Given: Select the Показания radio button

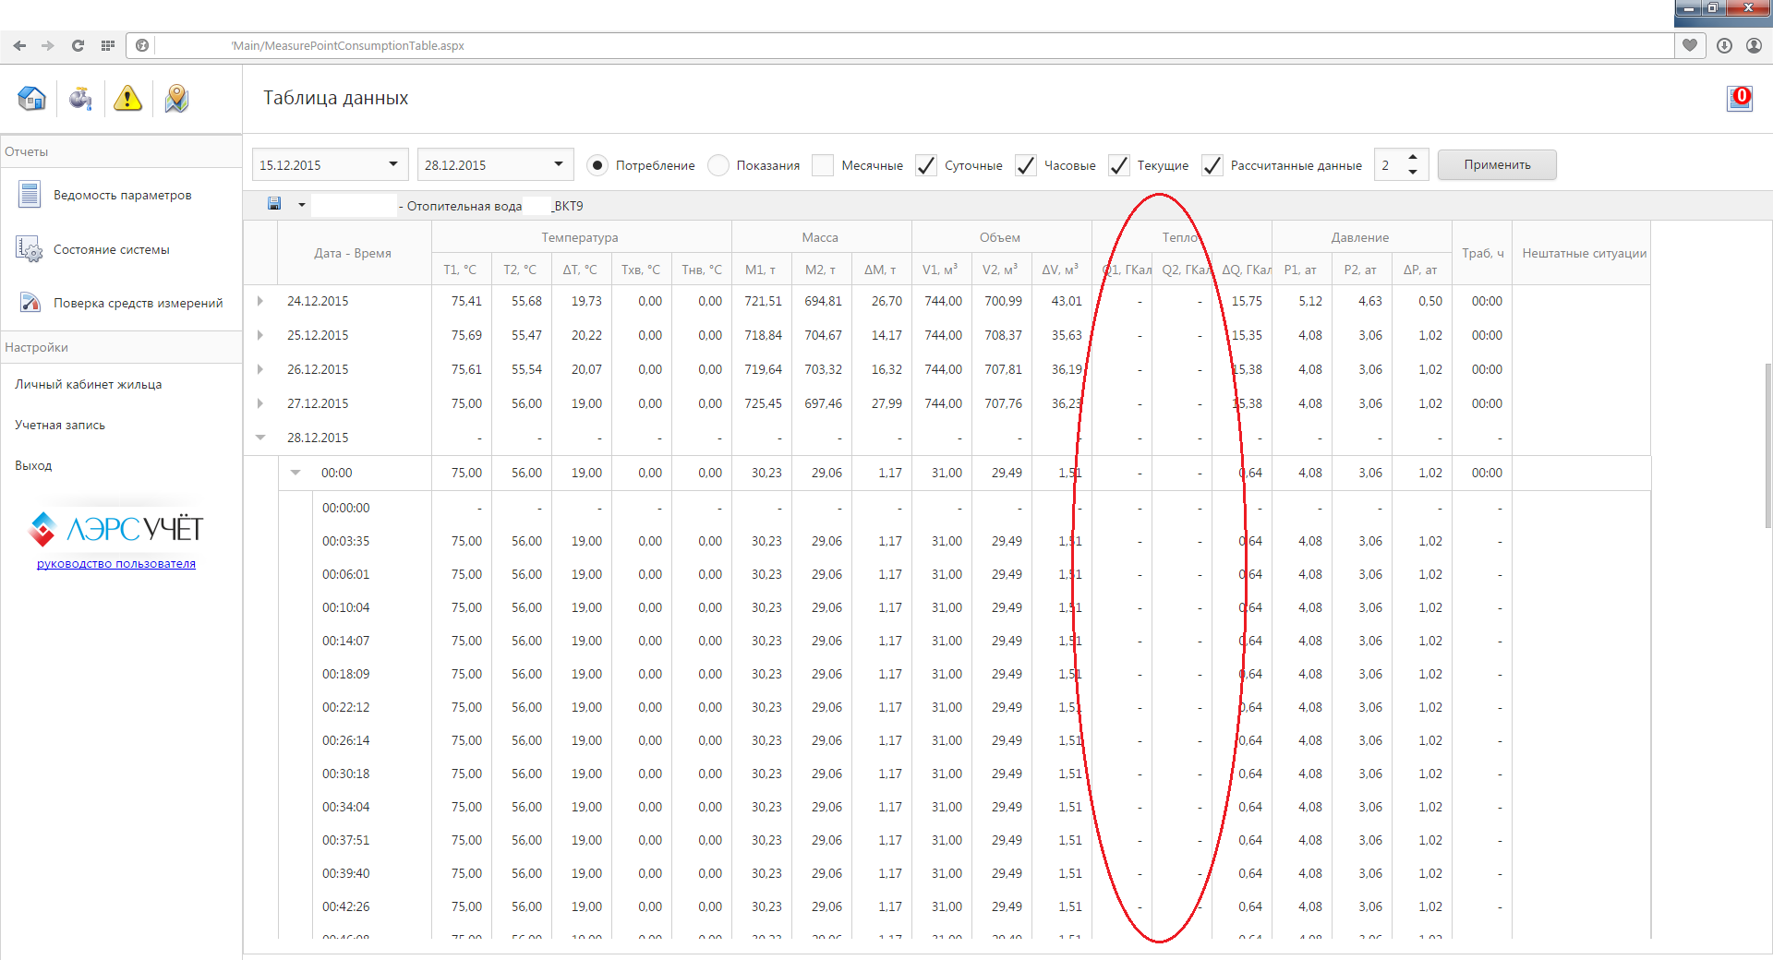Looking at the screenshot, I should pos(718,165).
